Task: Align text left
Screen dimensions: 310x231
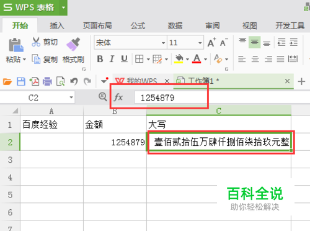Action: point(242,59)
